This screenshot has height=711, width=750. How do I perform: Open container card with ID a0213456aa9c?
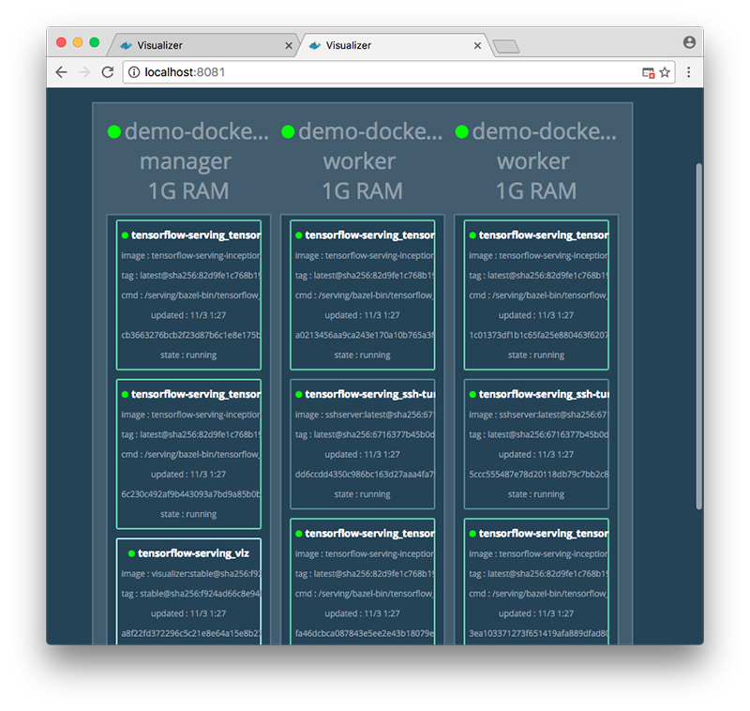tap(363, 295)
